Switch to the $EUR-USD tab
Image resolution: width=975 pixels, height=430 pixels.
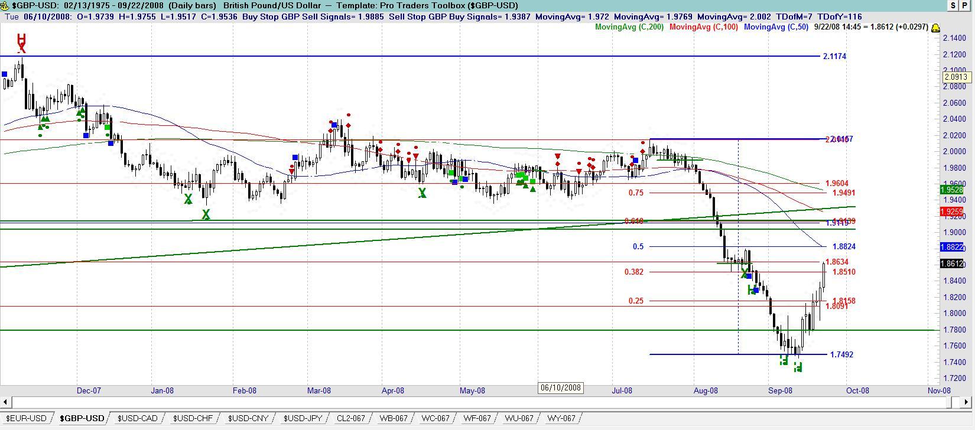26,418
